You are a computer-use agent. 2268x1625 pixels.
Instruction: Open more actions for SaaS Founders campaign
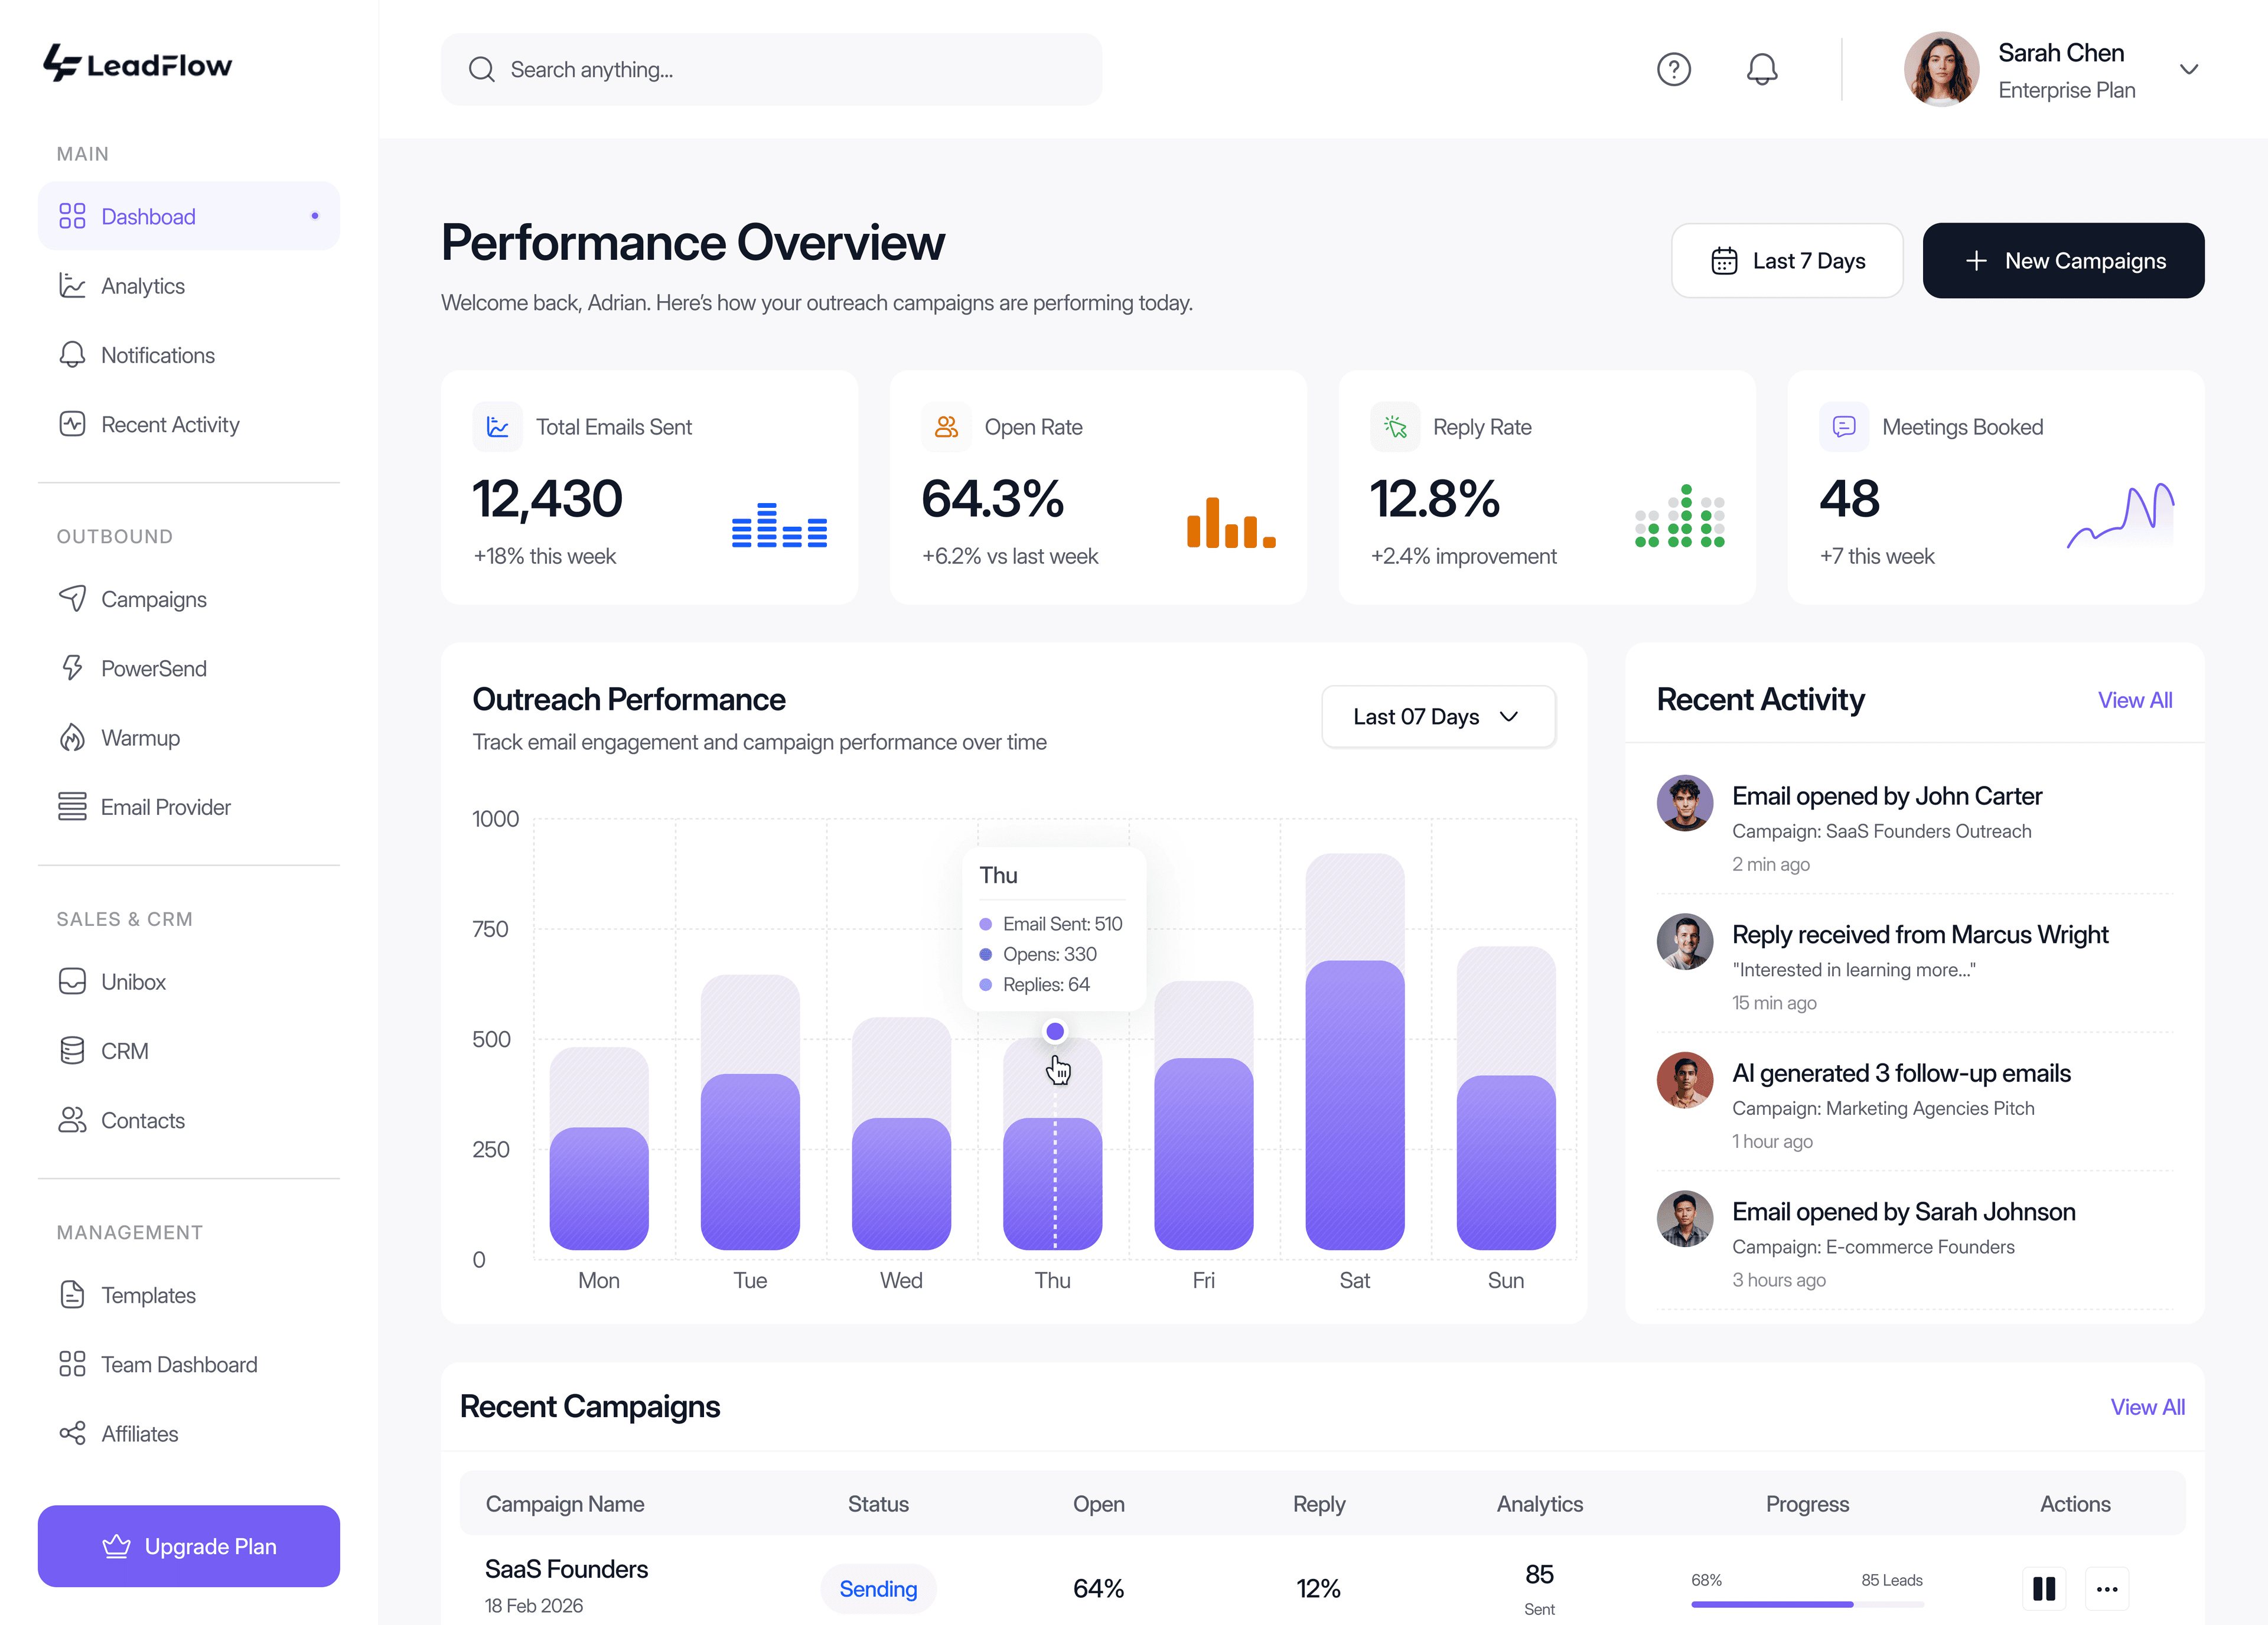coord(2107,1589)
